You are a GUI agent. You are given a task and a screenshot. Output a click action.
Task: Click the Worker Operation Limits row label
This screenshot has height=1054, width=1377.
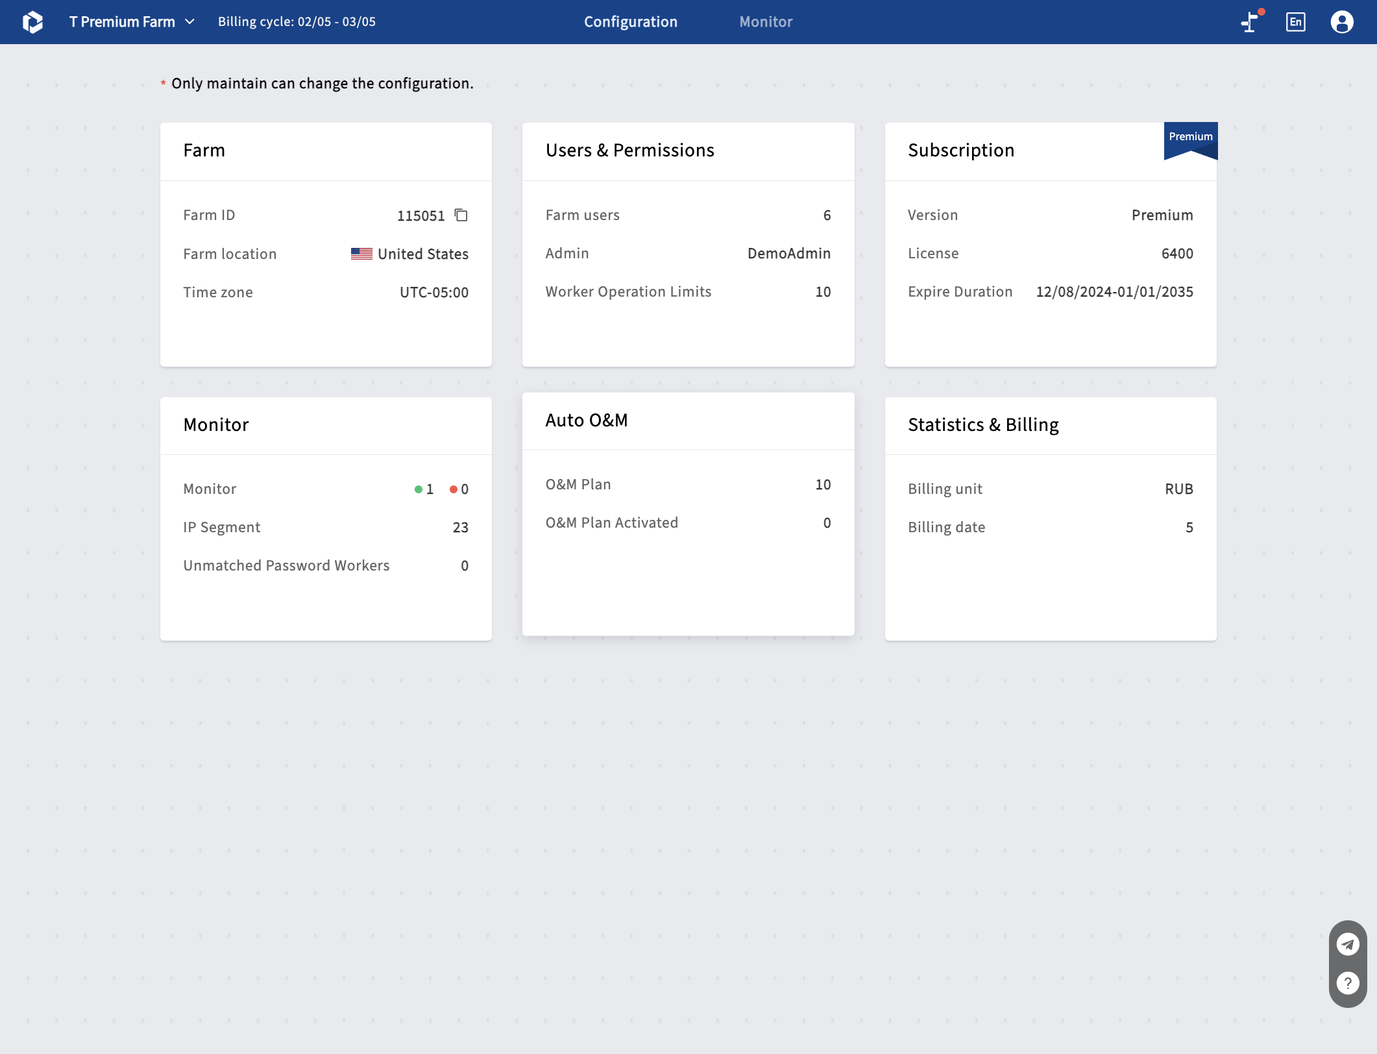click(x=628, y=292)
